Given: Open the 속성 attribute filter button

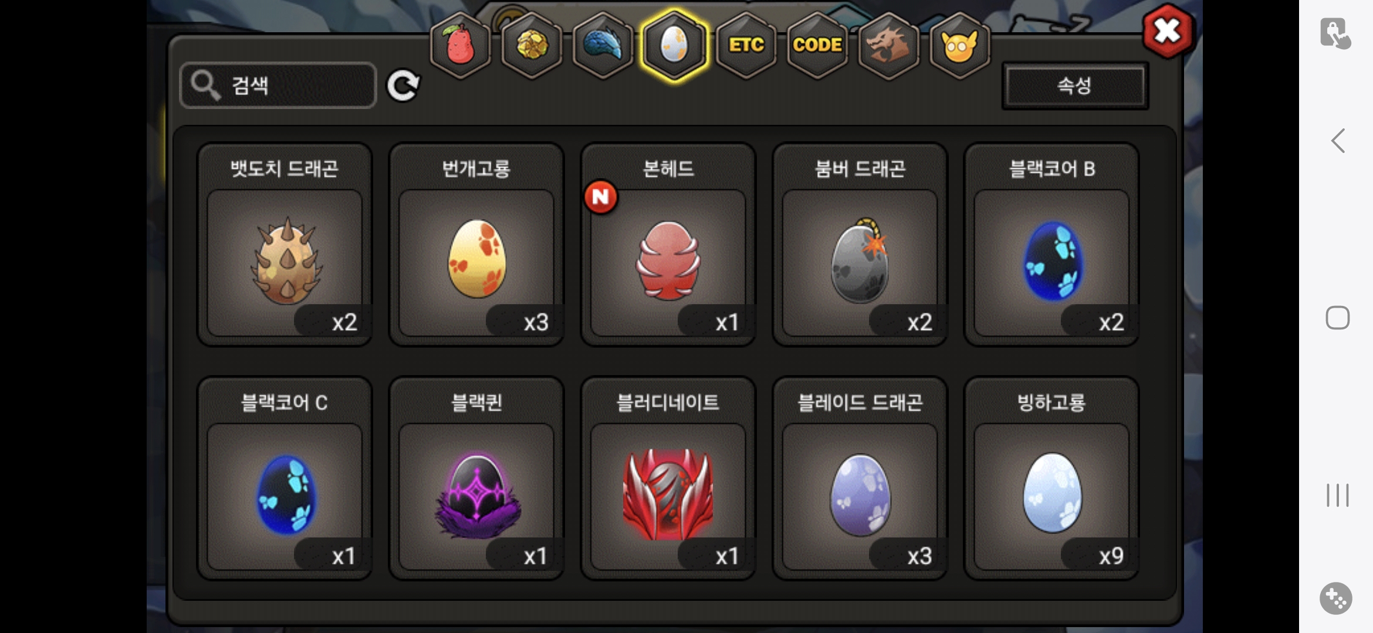Looking at the screenshot, I should 1075,86.
